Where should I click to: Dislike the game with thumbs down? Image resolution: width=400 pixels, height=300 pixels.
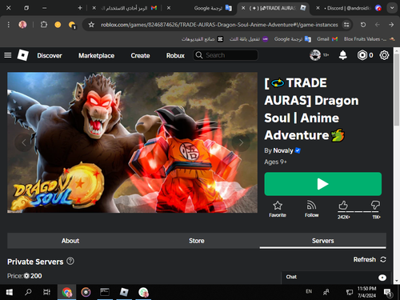click(375, 205)
